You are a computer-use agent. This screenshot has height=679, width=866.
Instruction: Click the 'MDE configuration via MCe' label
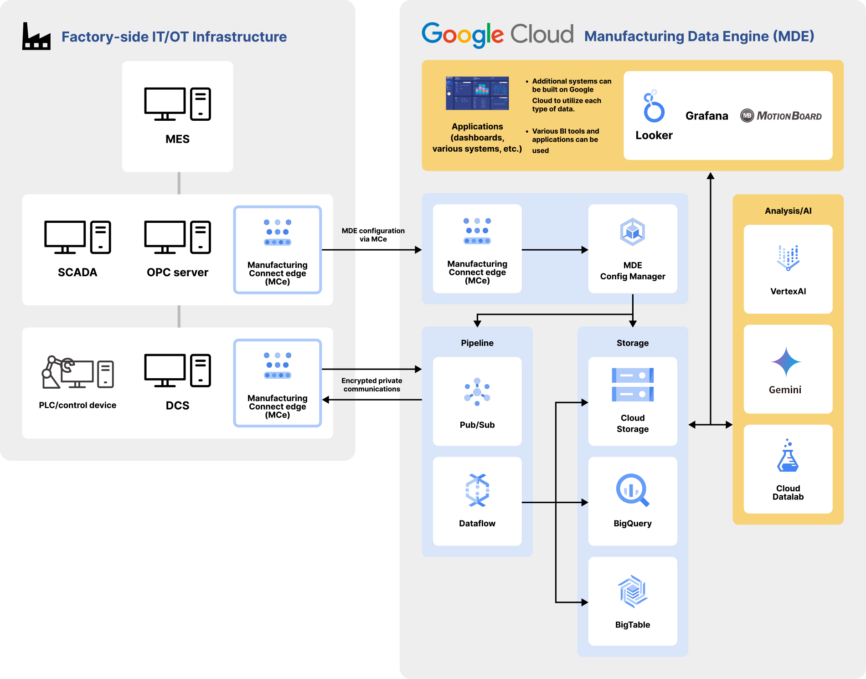point(373,235)
